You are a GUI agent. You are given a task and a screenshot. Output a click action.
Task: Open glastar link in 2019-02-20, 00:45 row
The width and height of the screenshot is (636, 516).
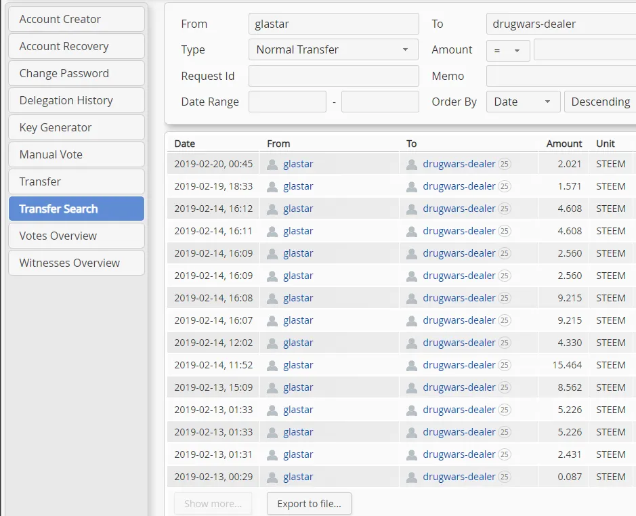pyautogui.click(x=298, y=164)
